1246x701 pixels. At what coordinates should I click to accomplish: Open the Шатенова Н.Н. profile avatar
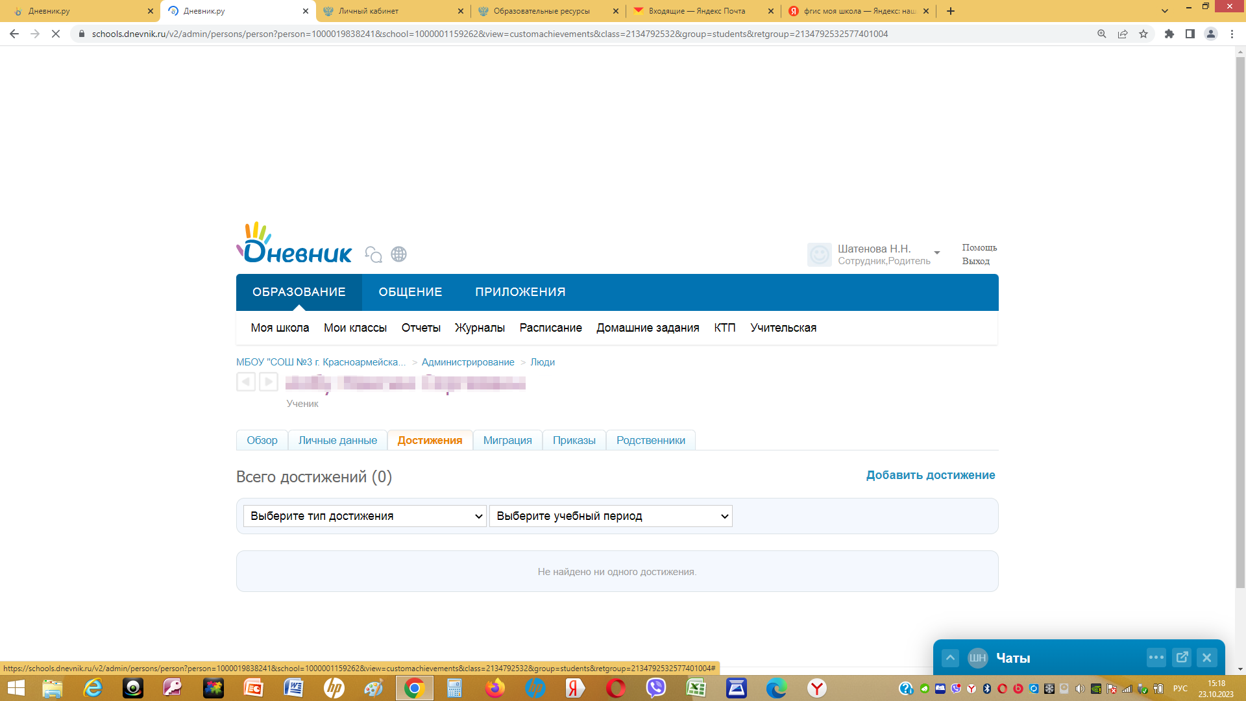820,254
